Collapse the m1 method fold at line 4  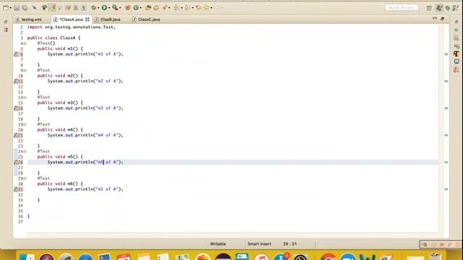[25, 43]
